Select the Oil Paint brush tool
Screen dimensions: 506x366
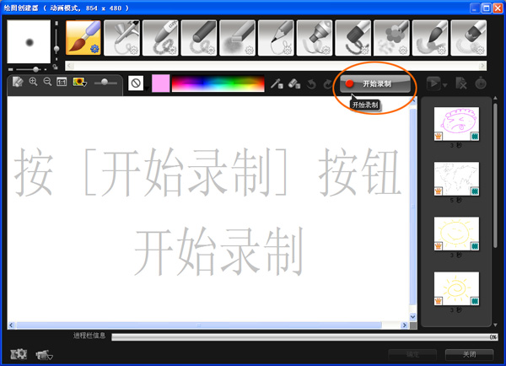(353, 38)
